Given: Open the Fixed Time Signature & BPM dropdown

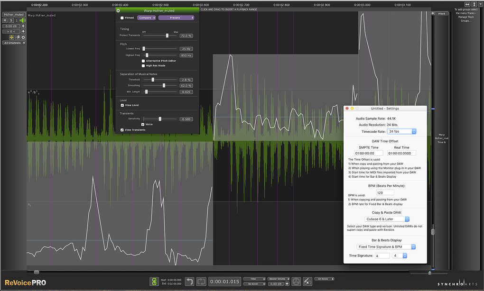Looking at the screenshot, I should coord(386,247).
